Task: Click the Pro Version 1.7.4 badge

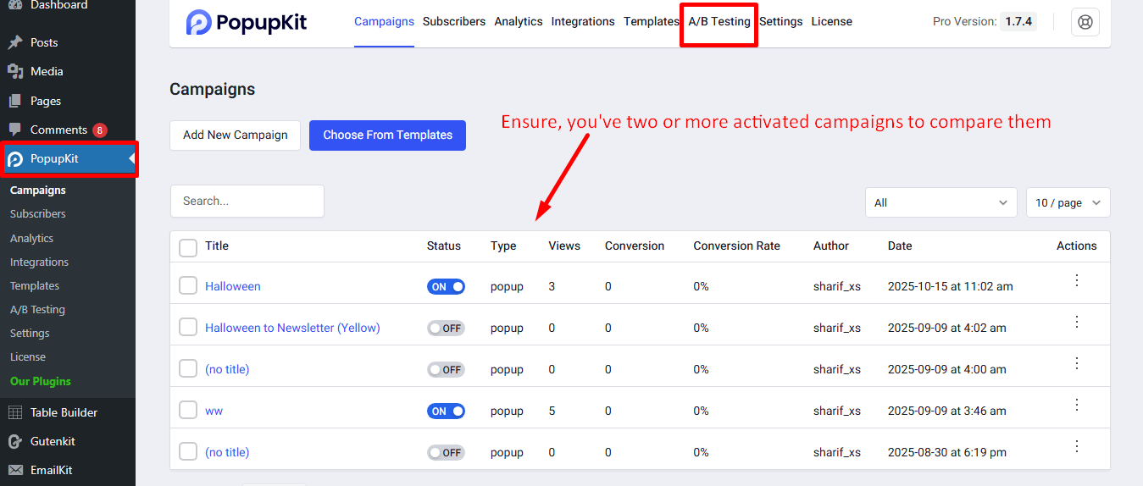Action: pos(1017,21)
